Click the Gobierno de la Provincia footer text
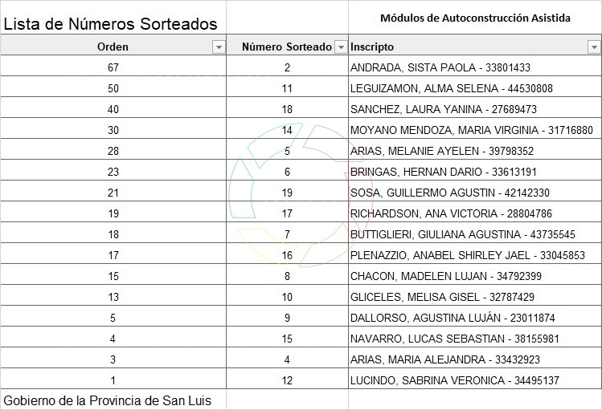Image resolution: width=602 pixels, height=410 pixels. click(108, 400)
